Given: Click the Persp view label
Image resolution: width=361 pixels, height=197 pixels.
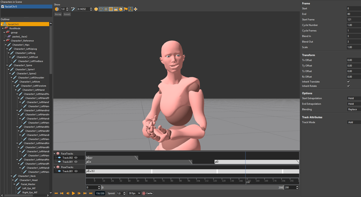Looking at the screenshot, I should (x=58, y=15).
